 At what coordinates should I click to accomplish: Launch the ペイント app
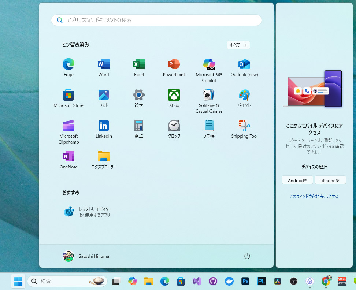(x=244, y=98)
